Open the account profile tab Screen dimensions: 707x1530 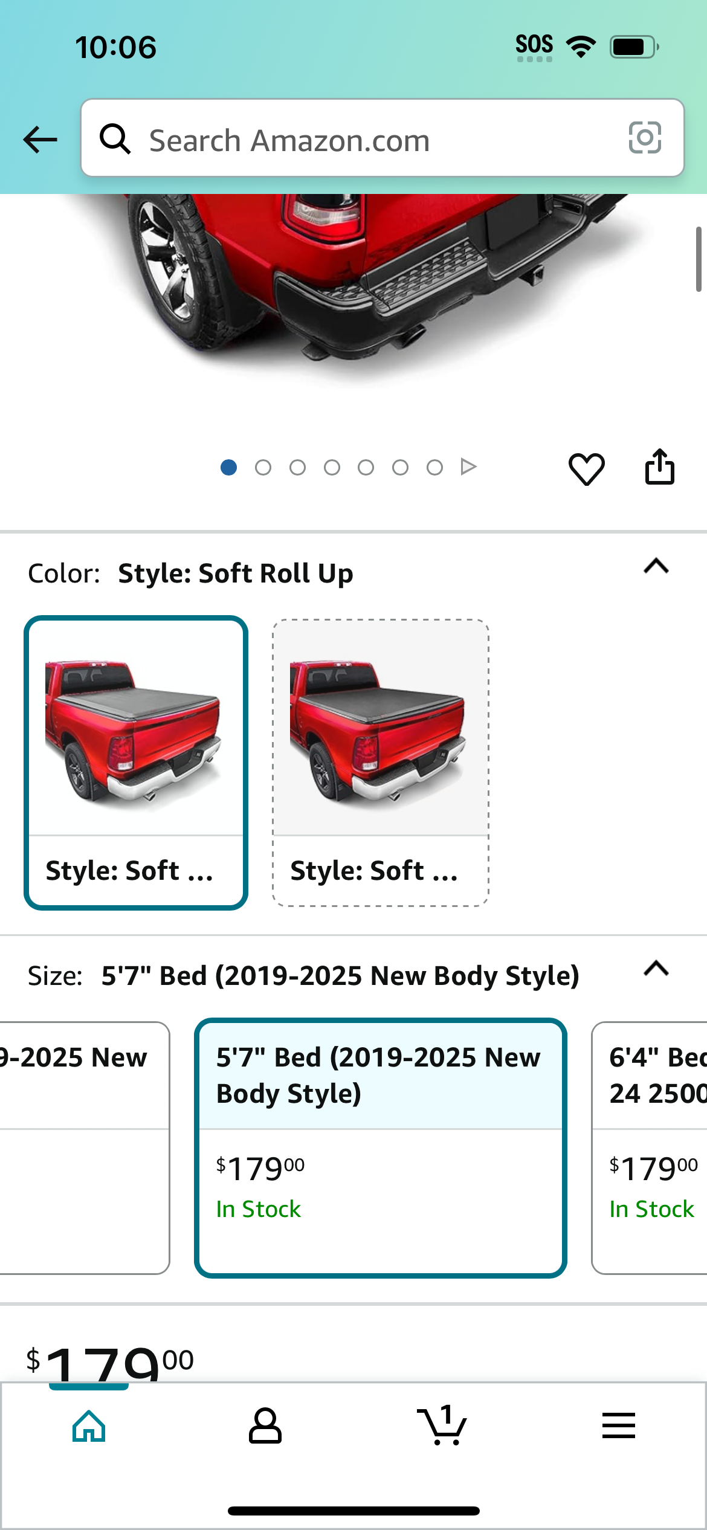(265, 1426)
